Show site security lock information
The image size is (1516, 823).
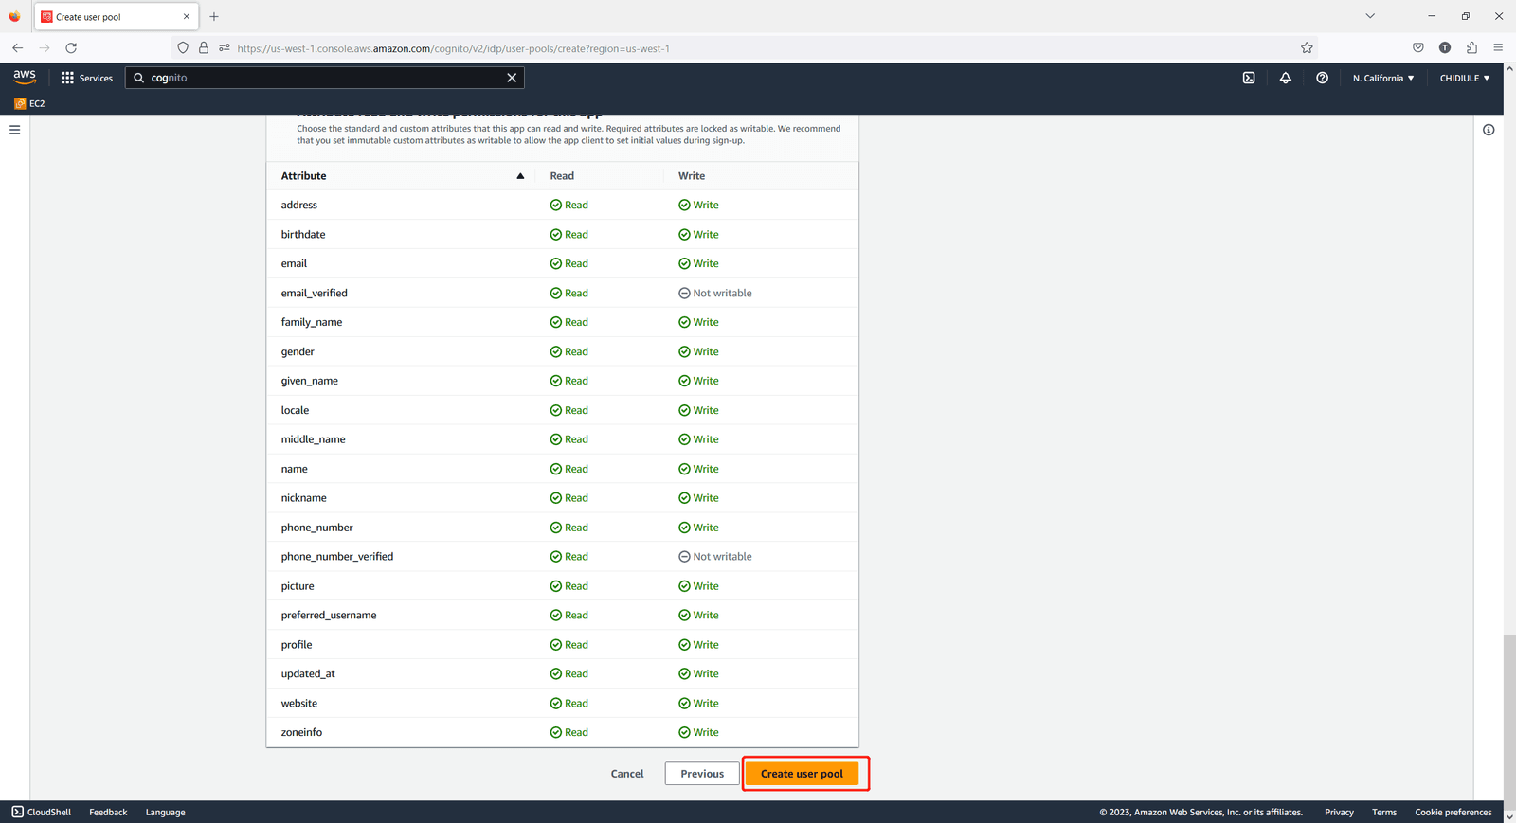click(x=204, y=47)
